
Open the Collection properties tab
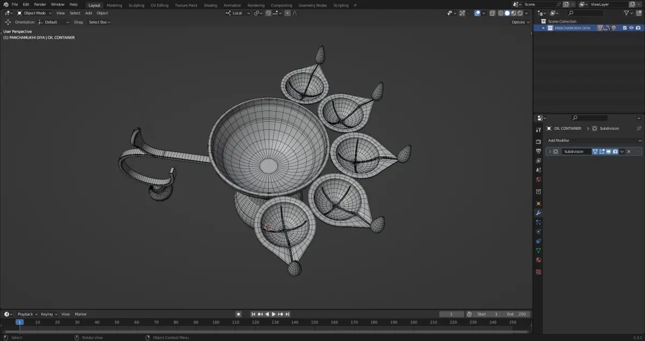538,191
